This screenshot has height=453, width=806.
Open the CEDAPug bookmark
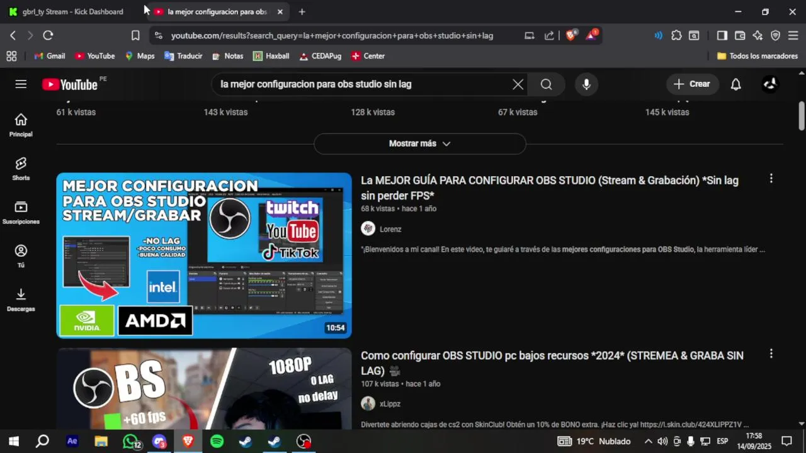(x=320, y=56)
